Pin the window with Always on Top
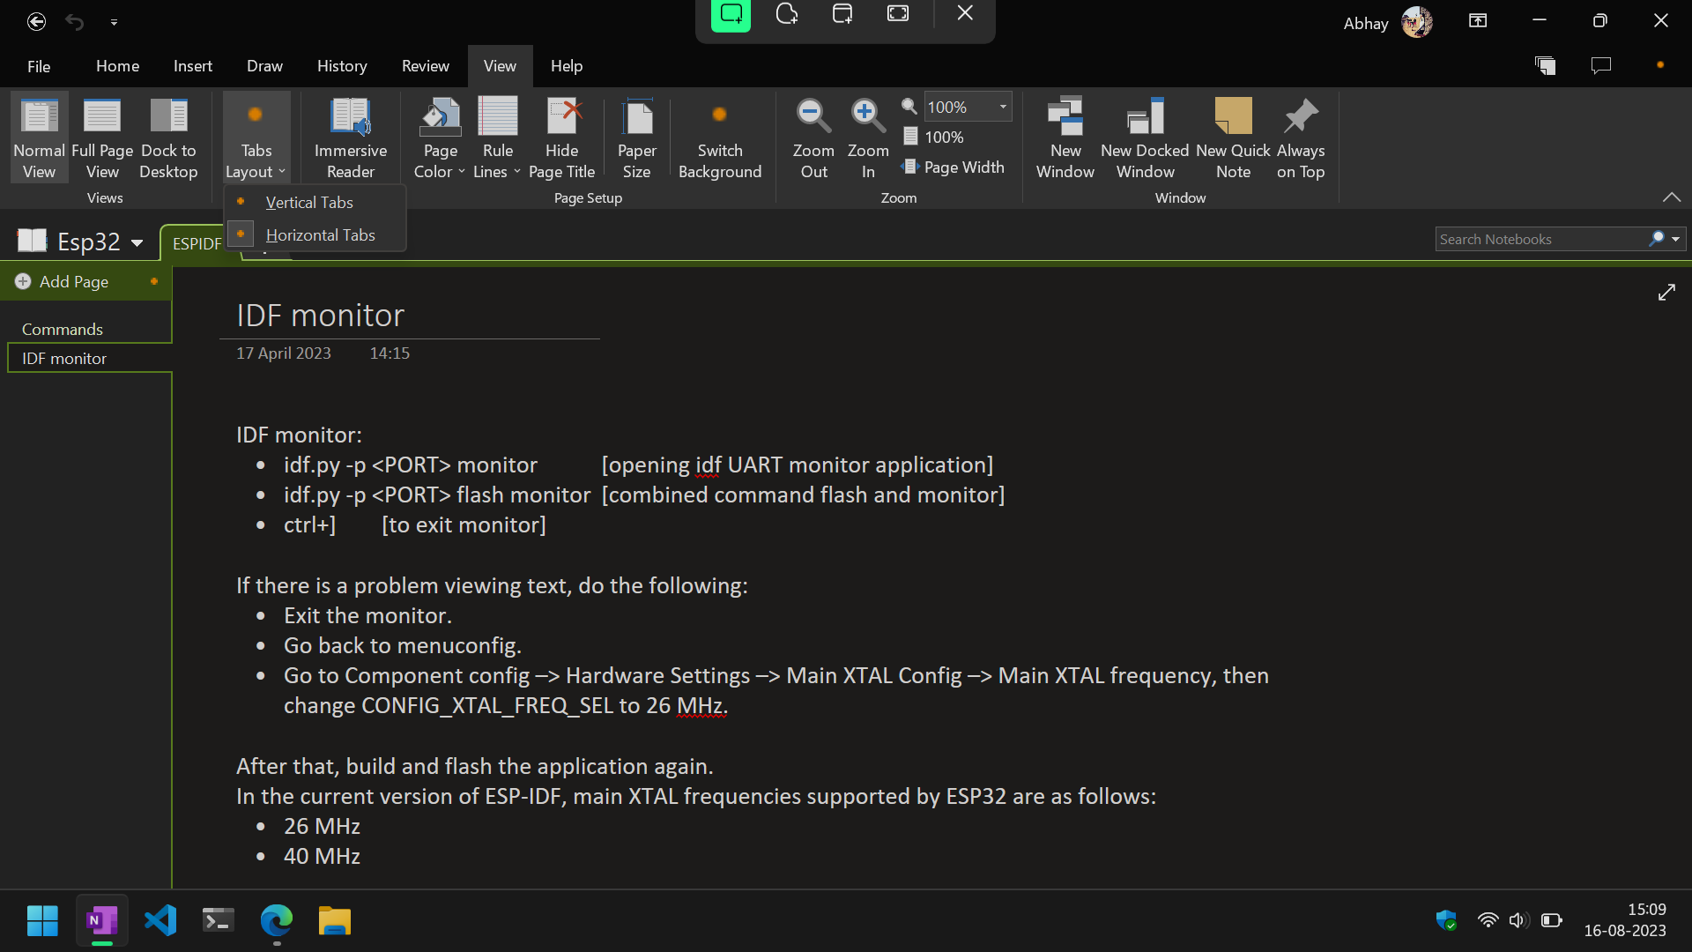The width and height of the screenshot is (1692, 952). coord(1301,137)
